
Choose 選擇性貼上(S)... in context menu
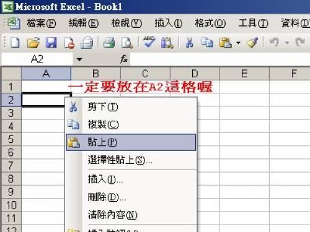131,160
